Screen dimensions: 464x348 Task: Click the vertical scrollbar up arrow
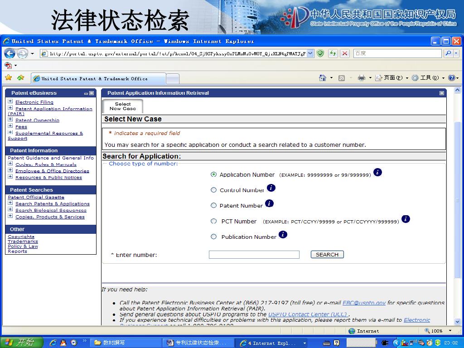point(458,90)
